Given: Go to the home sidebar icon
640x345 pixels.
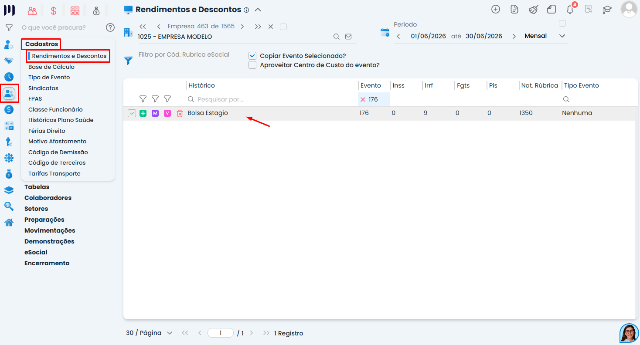Looking at the screenshot, I should [x=9, y=223].
